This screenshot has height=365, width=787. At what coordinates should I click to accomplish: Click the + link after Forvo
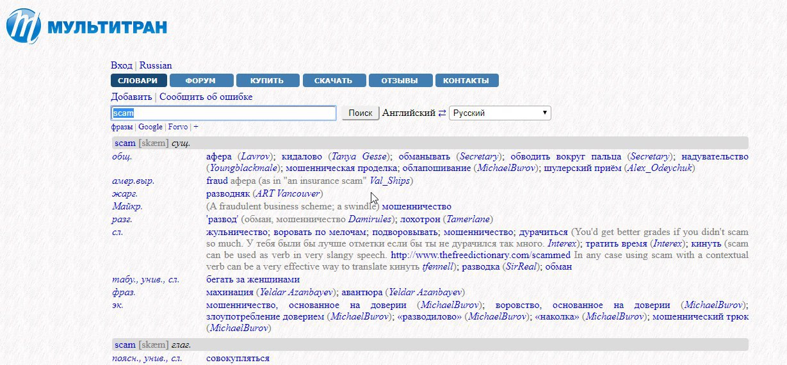tap(196, 127)
